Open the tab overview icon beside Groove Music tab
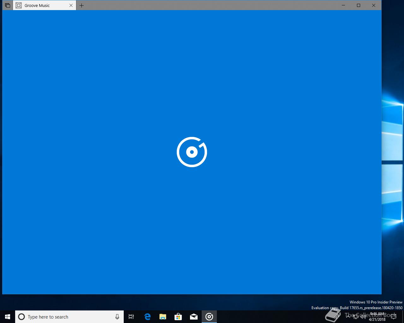Image resolution: width=404 pixels, height=323 pixels. pyautogui.click(x=8, y=5)
